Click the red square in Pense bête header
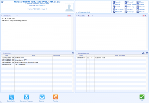149x103 pixels. click(144, 16)
